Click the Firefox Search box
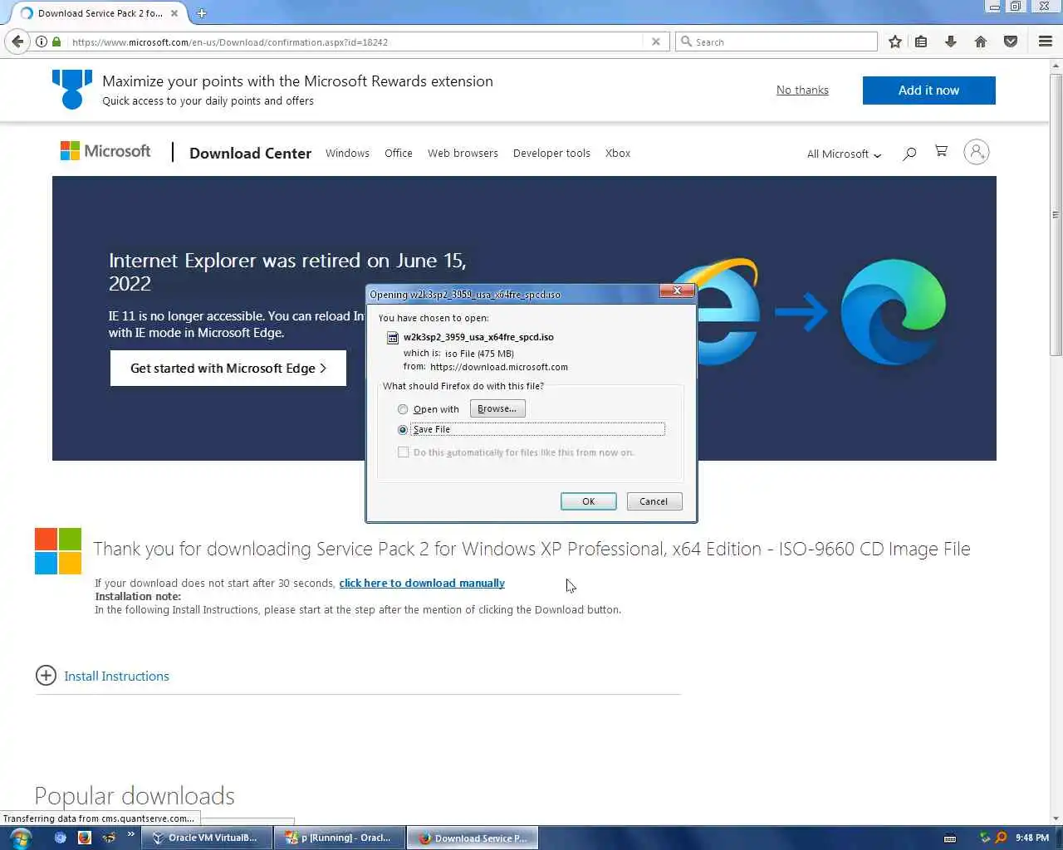 coord(776,42)
